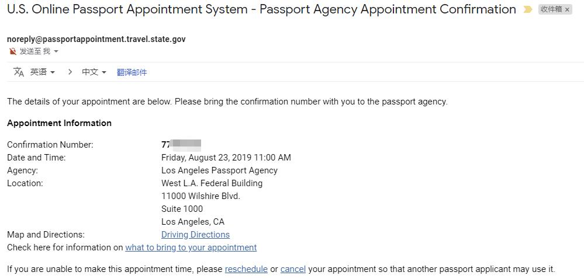This screenshot has width=584, height=279.
Task: Click the email subject title
Action: point(261,9)
